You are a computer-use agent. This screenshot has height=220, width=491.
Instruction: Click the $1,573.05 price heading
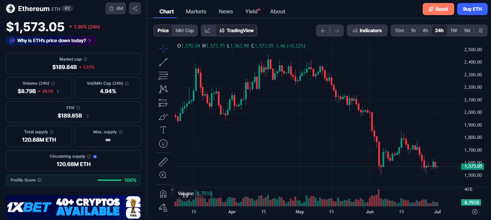click(35, 26)
